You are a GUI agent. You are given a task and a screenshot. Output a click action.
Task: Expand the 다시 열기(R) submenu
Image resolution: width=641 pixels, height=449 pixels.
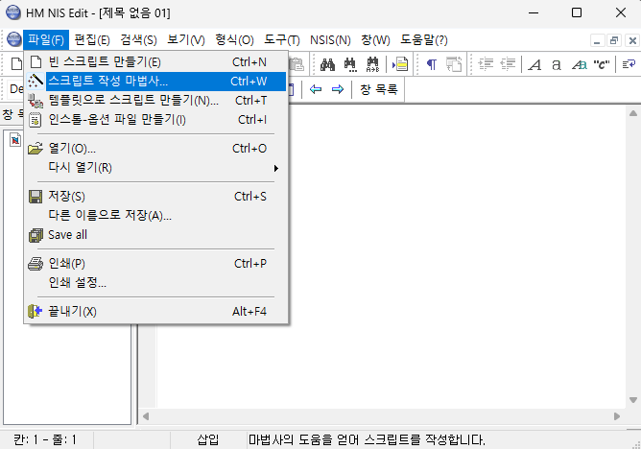coord(156,168)
